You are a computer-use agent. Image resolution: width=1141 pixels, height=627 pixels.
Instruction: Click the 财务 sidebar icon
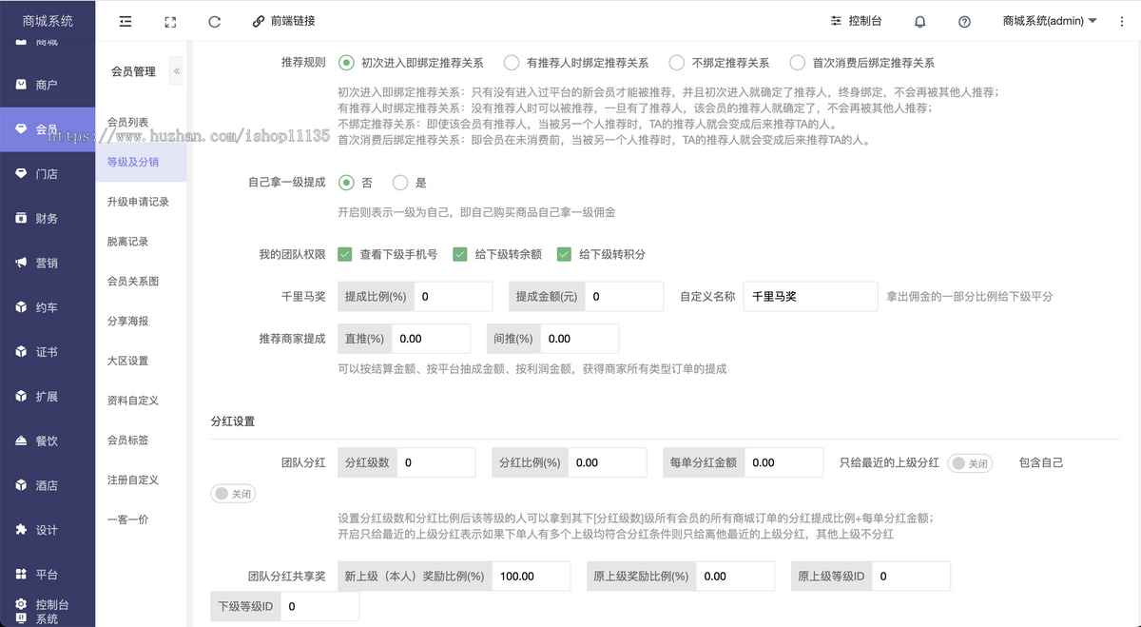22,218
